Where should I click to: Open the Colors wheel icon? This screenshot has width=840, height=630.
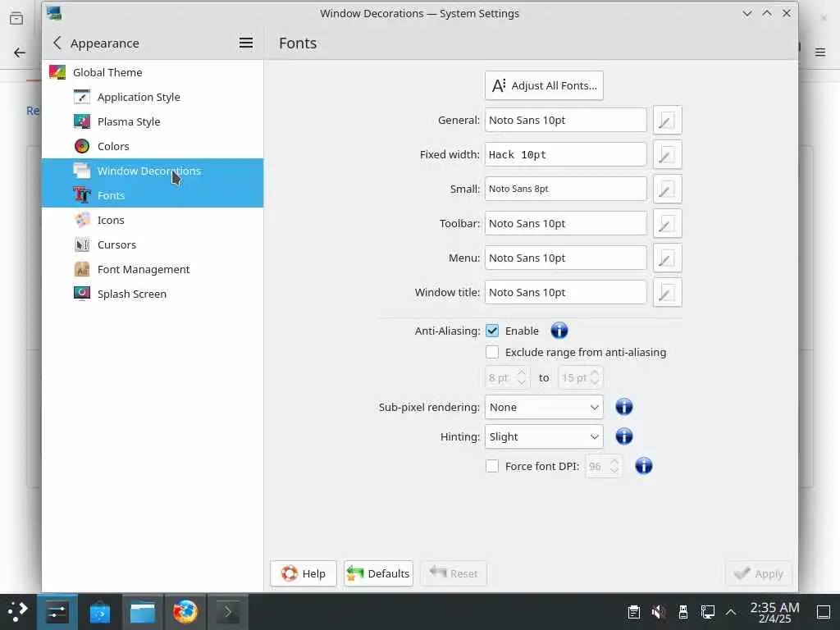click(x=81, y=146)
